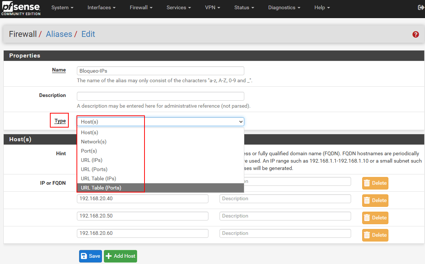The image size is (425, 264).
Task: Click the underlined Name label
Action: click(59, 70)
